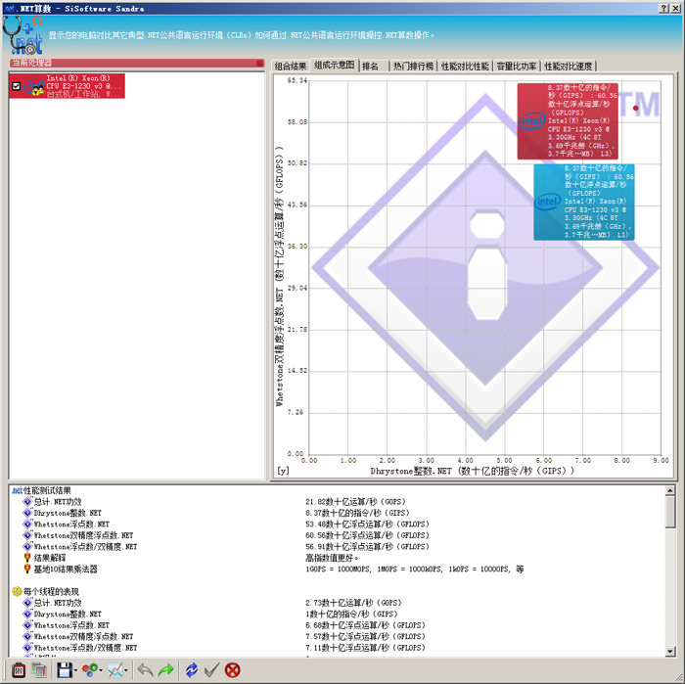Viewport: 685px width, 684px height.
Task: Select the 组成示意图 tab
Action: (x=335, y=66)
